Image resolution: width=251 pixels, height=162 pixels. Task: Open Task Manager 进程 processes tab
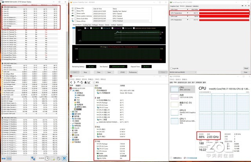pos(171,83)
